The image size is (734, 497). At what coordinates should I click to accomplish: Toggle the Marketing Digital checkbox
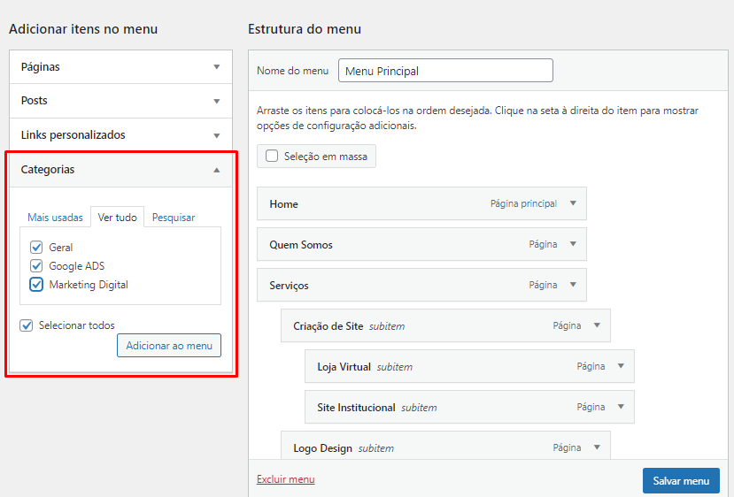pos(36,285)
